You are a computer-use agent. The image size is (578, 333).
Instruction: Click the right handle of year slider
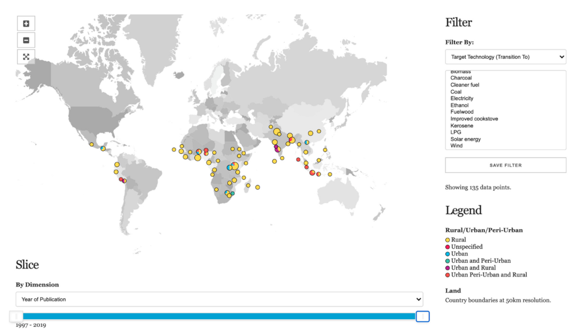coord(422,316)
